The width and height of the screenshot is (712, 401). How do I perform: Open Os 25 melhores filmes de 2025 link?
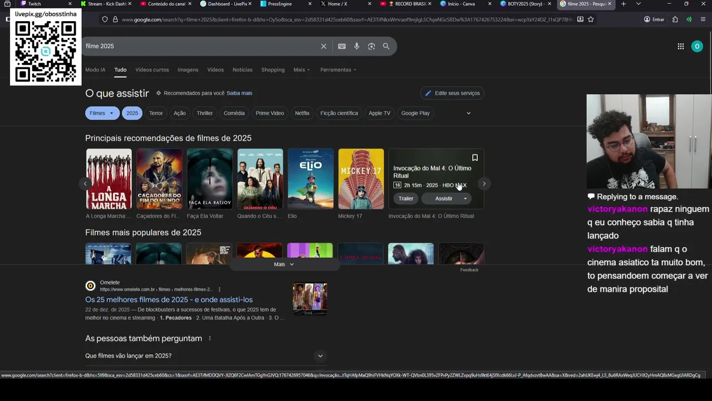[x=169, y=300]
